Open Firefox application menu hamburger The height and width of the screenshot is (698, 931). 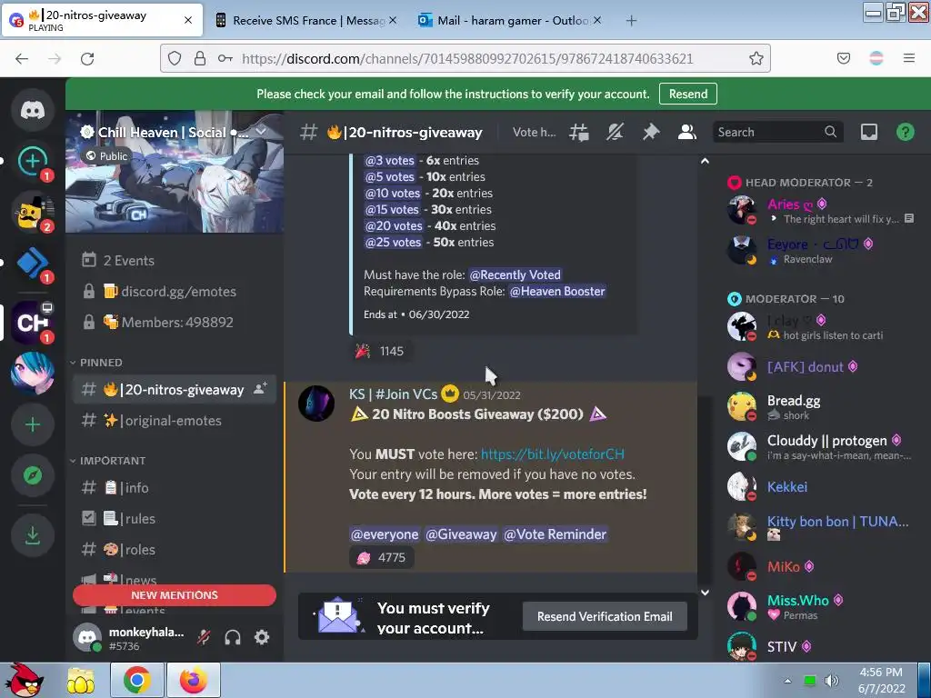909,58
